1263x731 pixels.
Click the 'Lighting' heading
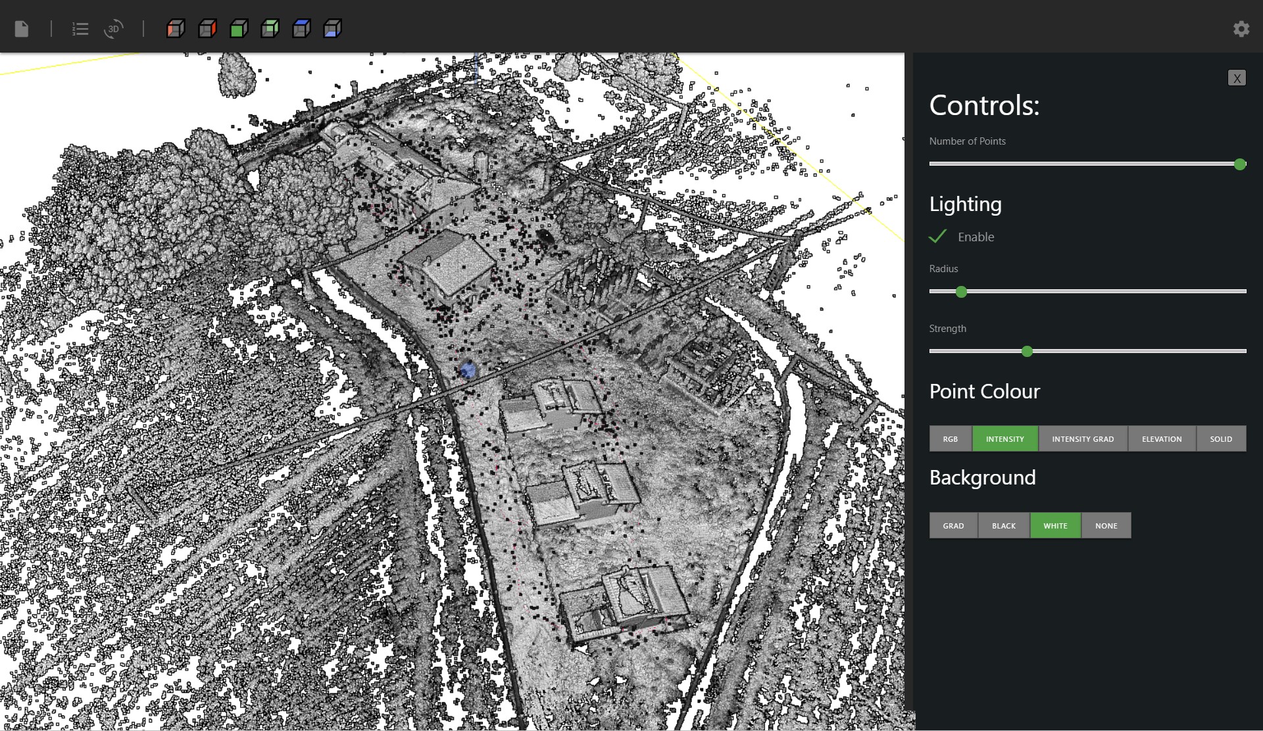(965, 204)
